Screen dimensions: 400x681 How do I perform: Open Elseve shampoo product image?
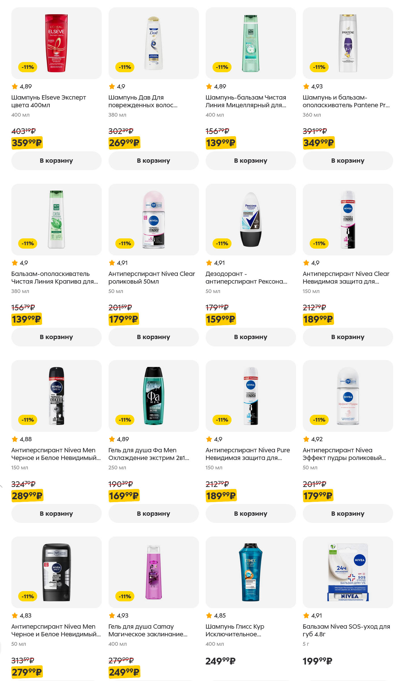[56, 43]
